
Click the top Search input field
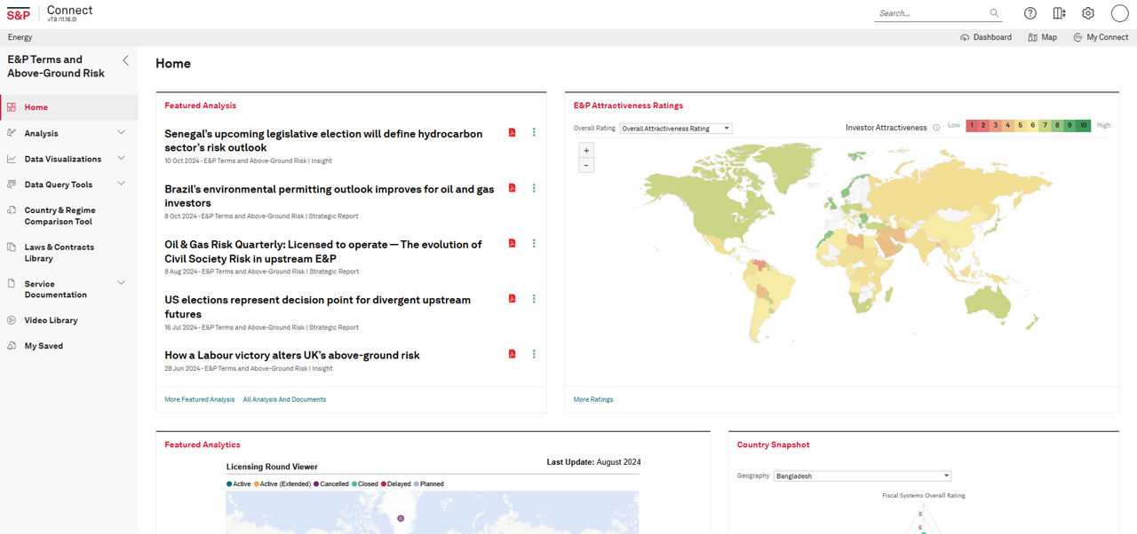pos(931,13)
